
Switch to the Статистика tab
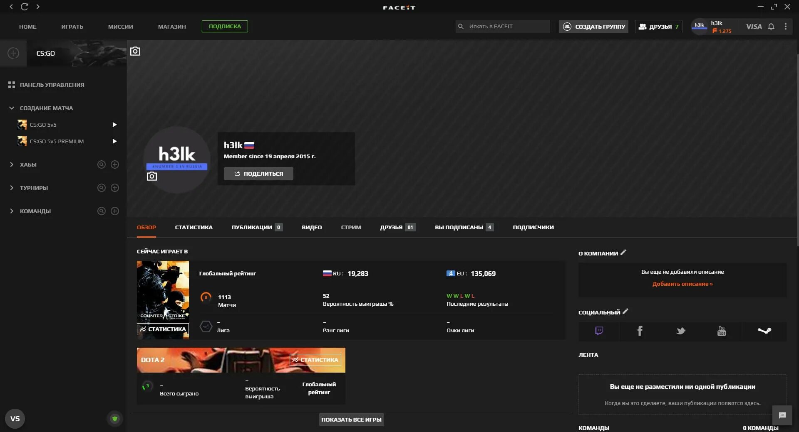tap(194, 227)
